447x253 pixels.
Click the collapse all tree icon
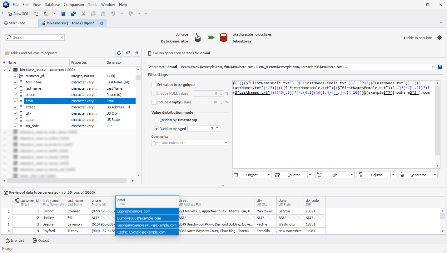(x=137, y=53)
